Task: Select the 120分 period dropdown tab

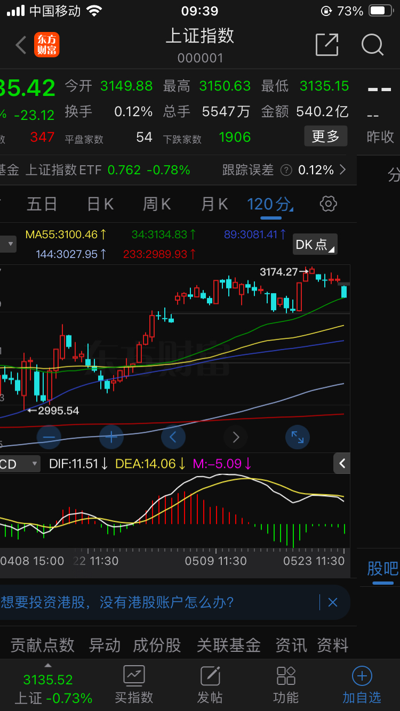Action: 270,204
